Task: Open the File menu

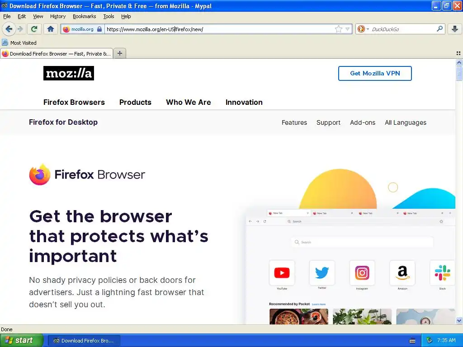Action: 7,16
